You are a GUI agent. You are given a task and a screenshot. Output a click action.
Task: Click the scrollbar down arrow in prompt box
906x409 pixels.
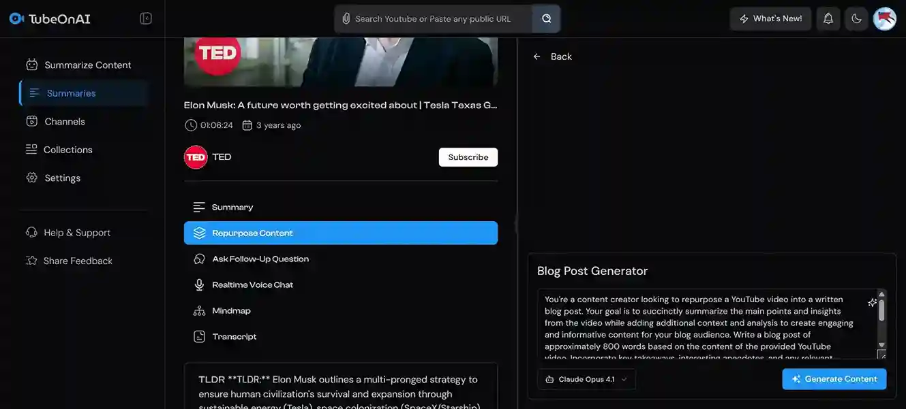(881, 345)
